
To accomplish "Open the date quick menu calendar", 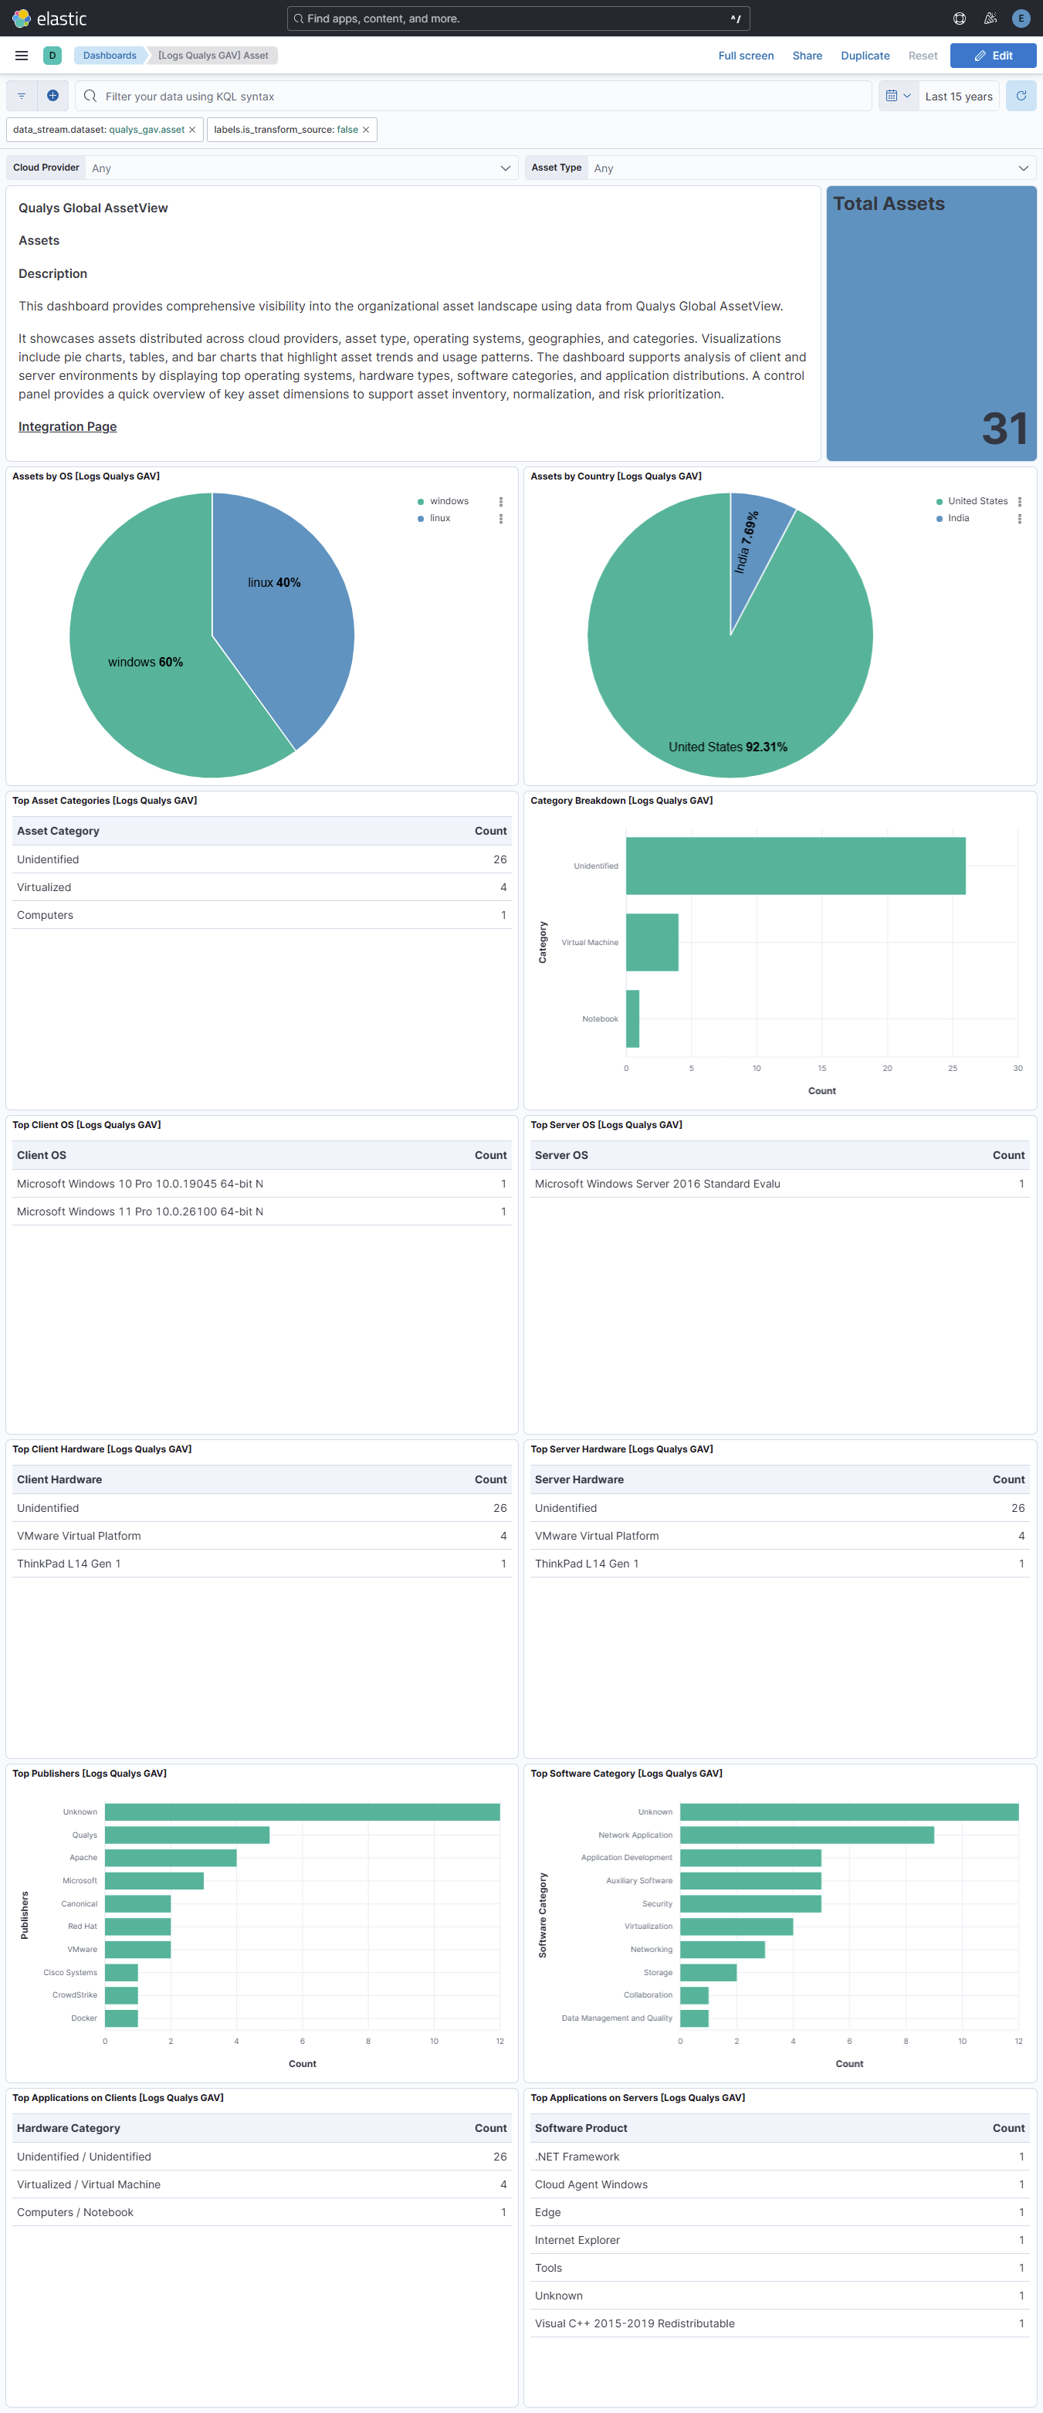I will [x=898, y=96].
